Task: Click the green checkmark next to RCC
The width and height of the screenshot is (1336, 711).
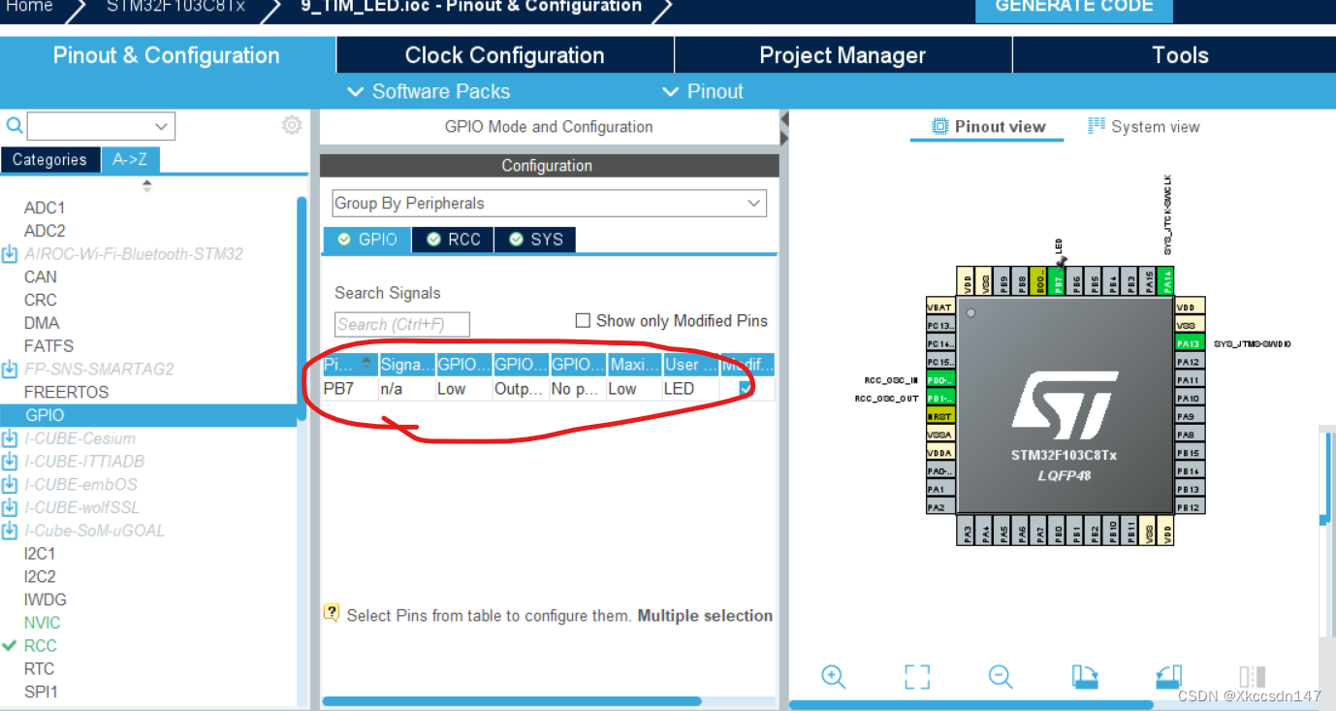Action: pos(10,646)
